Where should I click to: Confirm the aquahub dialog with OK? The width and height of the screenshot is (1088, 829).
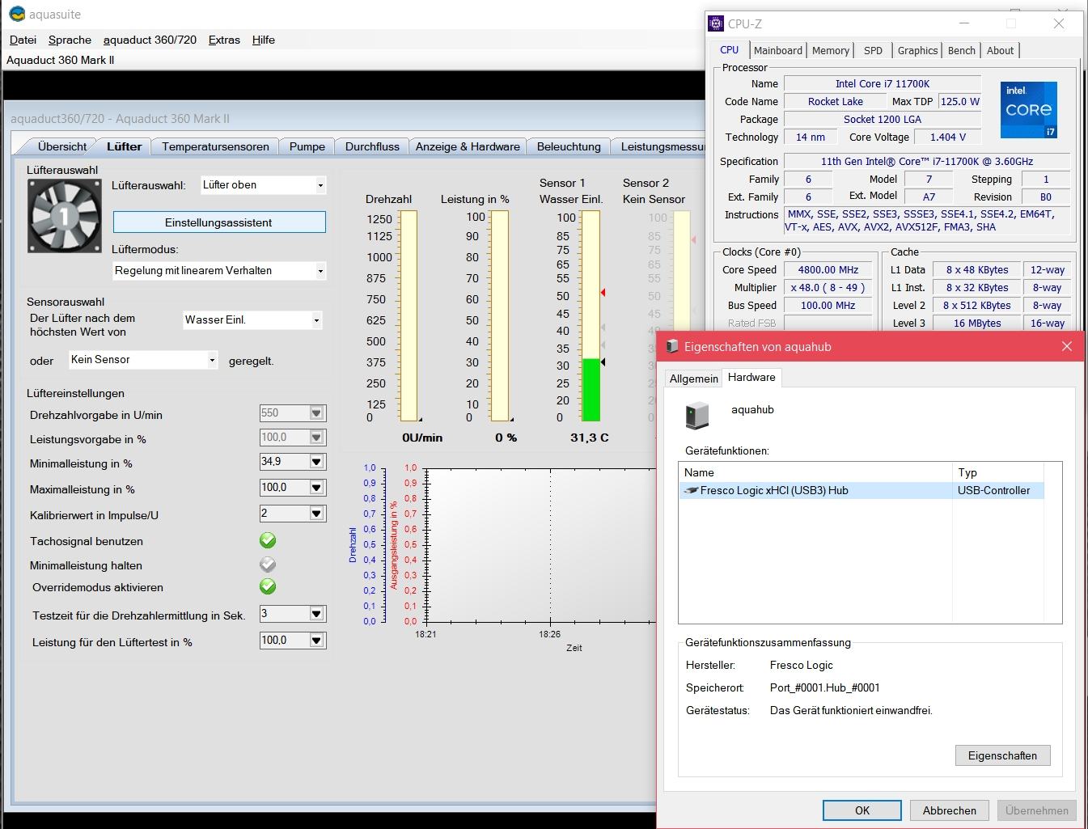coord(862,810)
